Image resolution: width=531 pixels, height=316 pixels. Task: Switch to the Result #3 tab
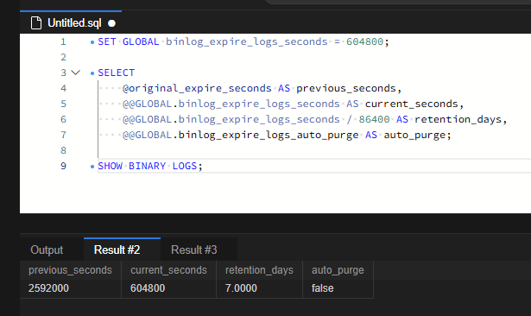(x=194, y=250)
